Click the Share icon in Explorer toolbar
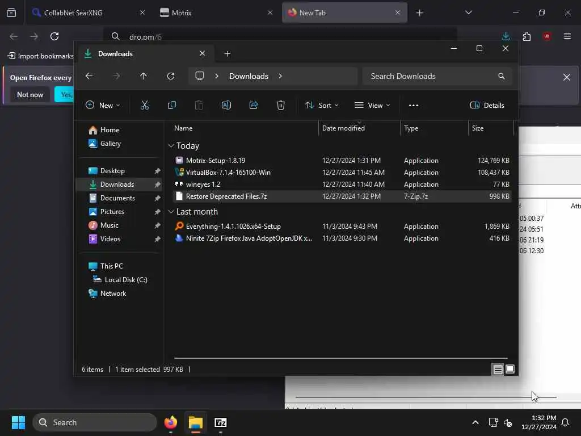This screenshot has height=436, width=581. (254, 105)
